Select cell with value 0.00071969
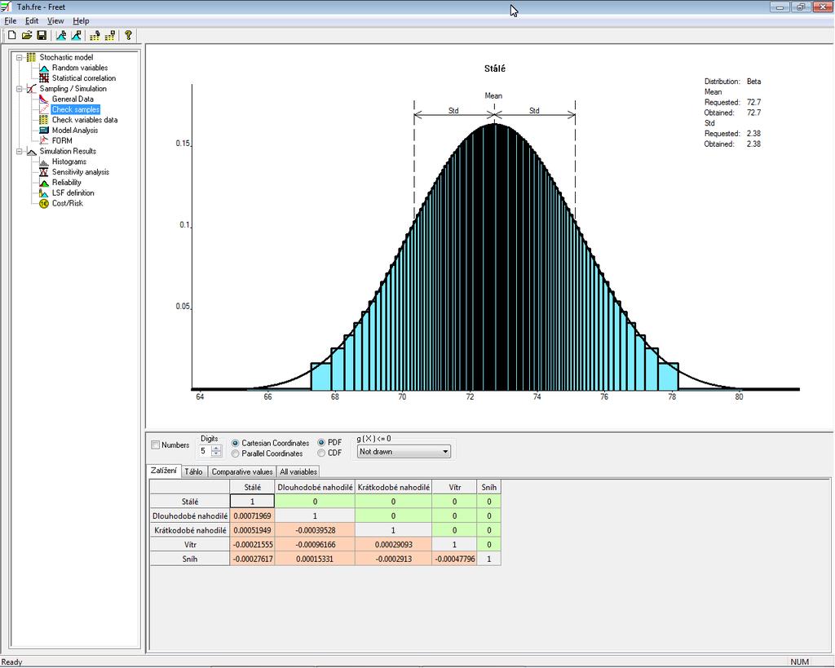835x668 pixels. [x=253, y=516]
